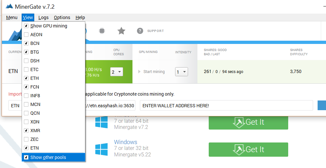This screenshot has height=168, width=326.
Task: Enable the AEON currency checkbox
Action: tap(26, 35)
